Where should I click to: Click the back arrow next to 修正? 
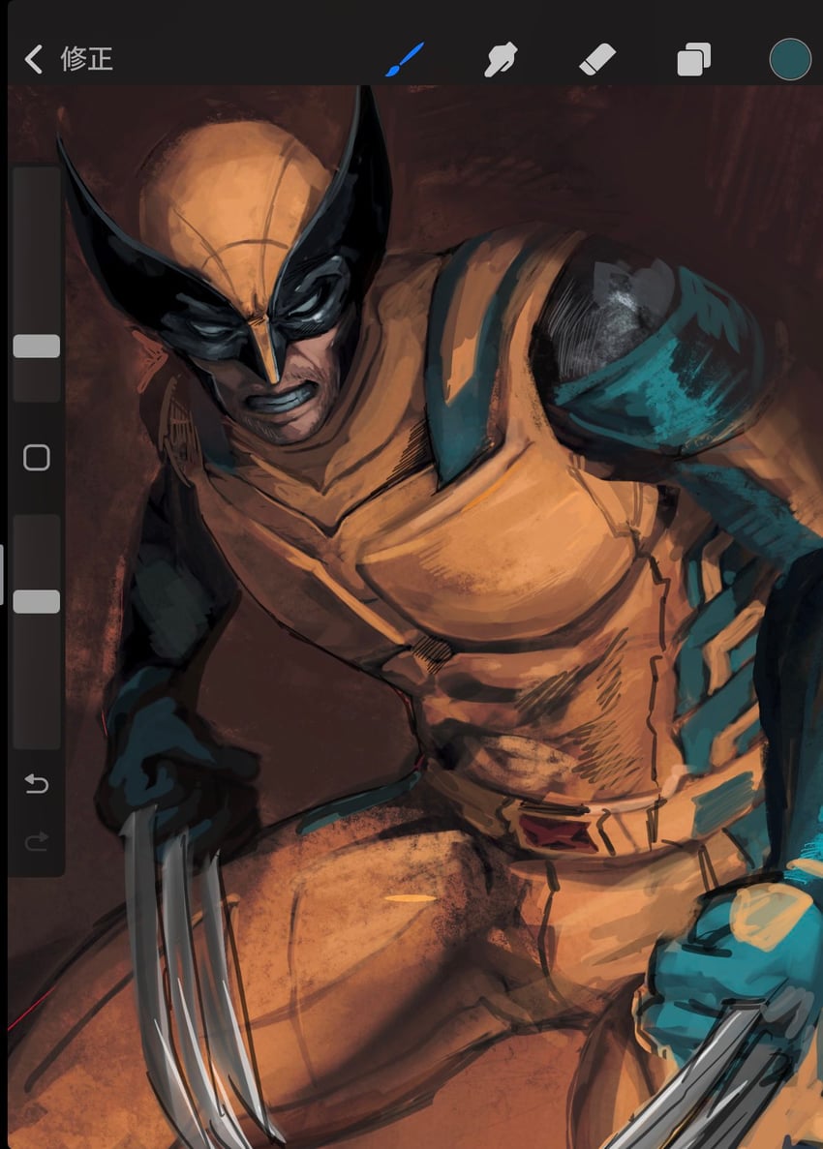[x=34, y=59]
